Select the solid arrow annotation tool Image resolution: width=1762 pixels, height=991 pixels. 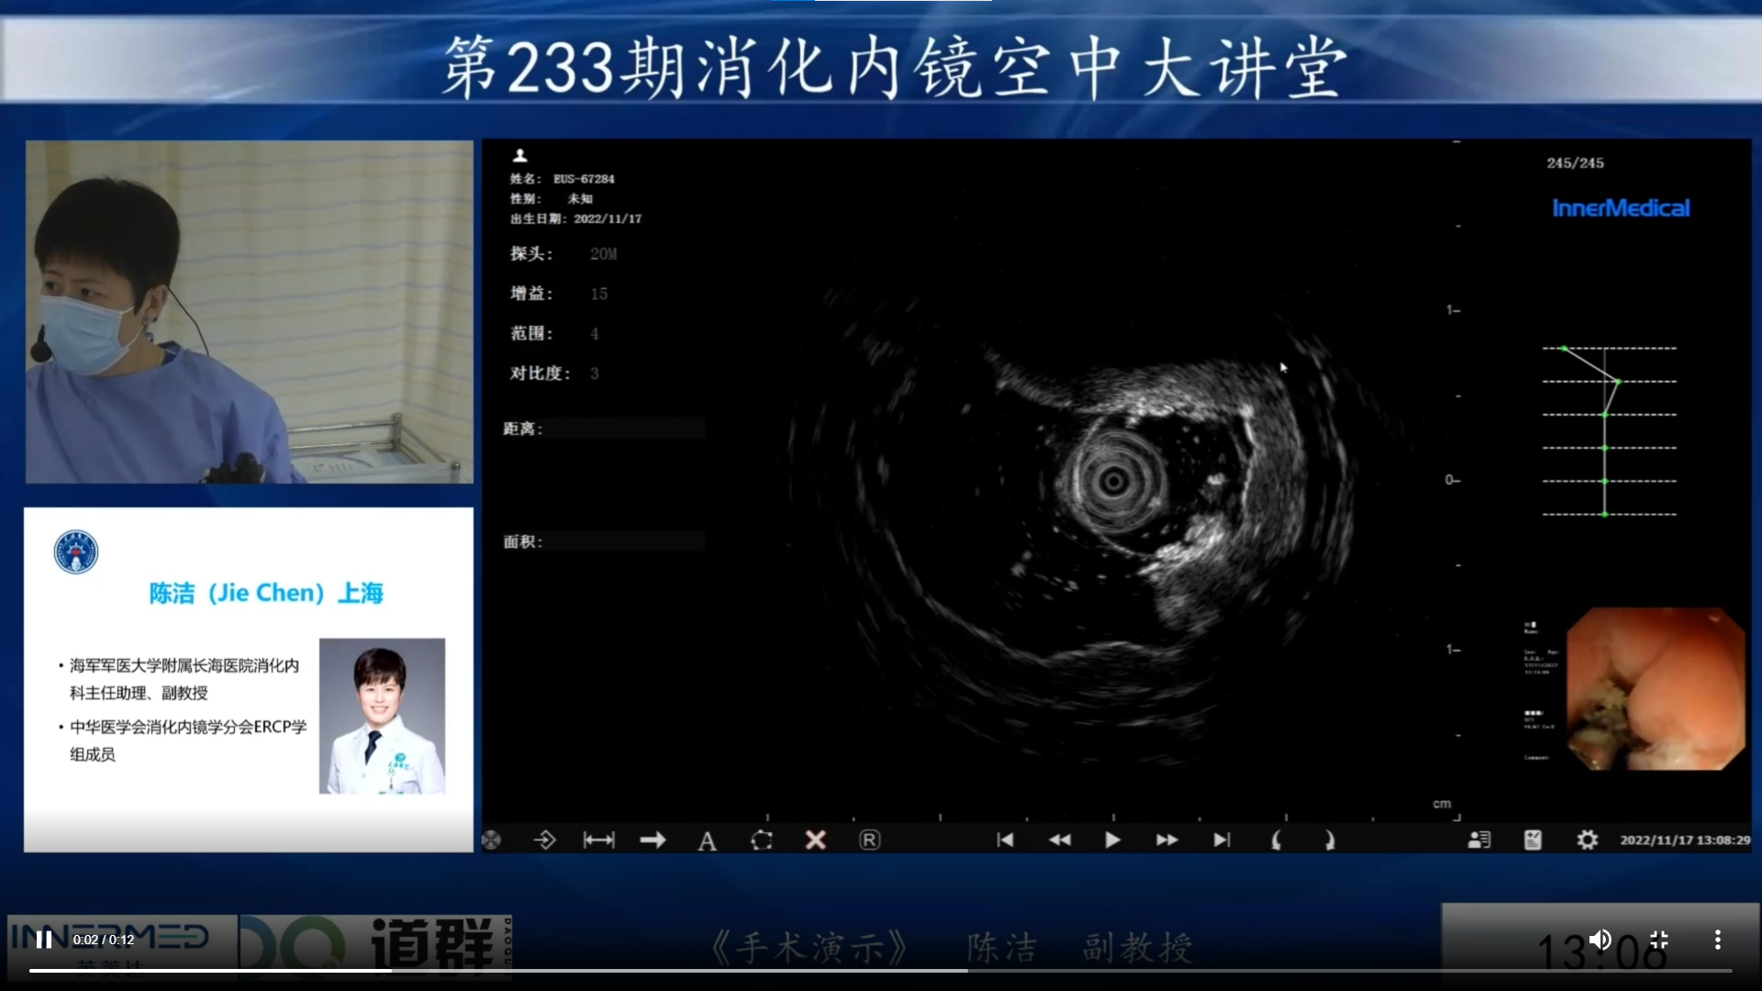652,840
